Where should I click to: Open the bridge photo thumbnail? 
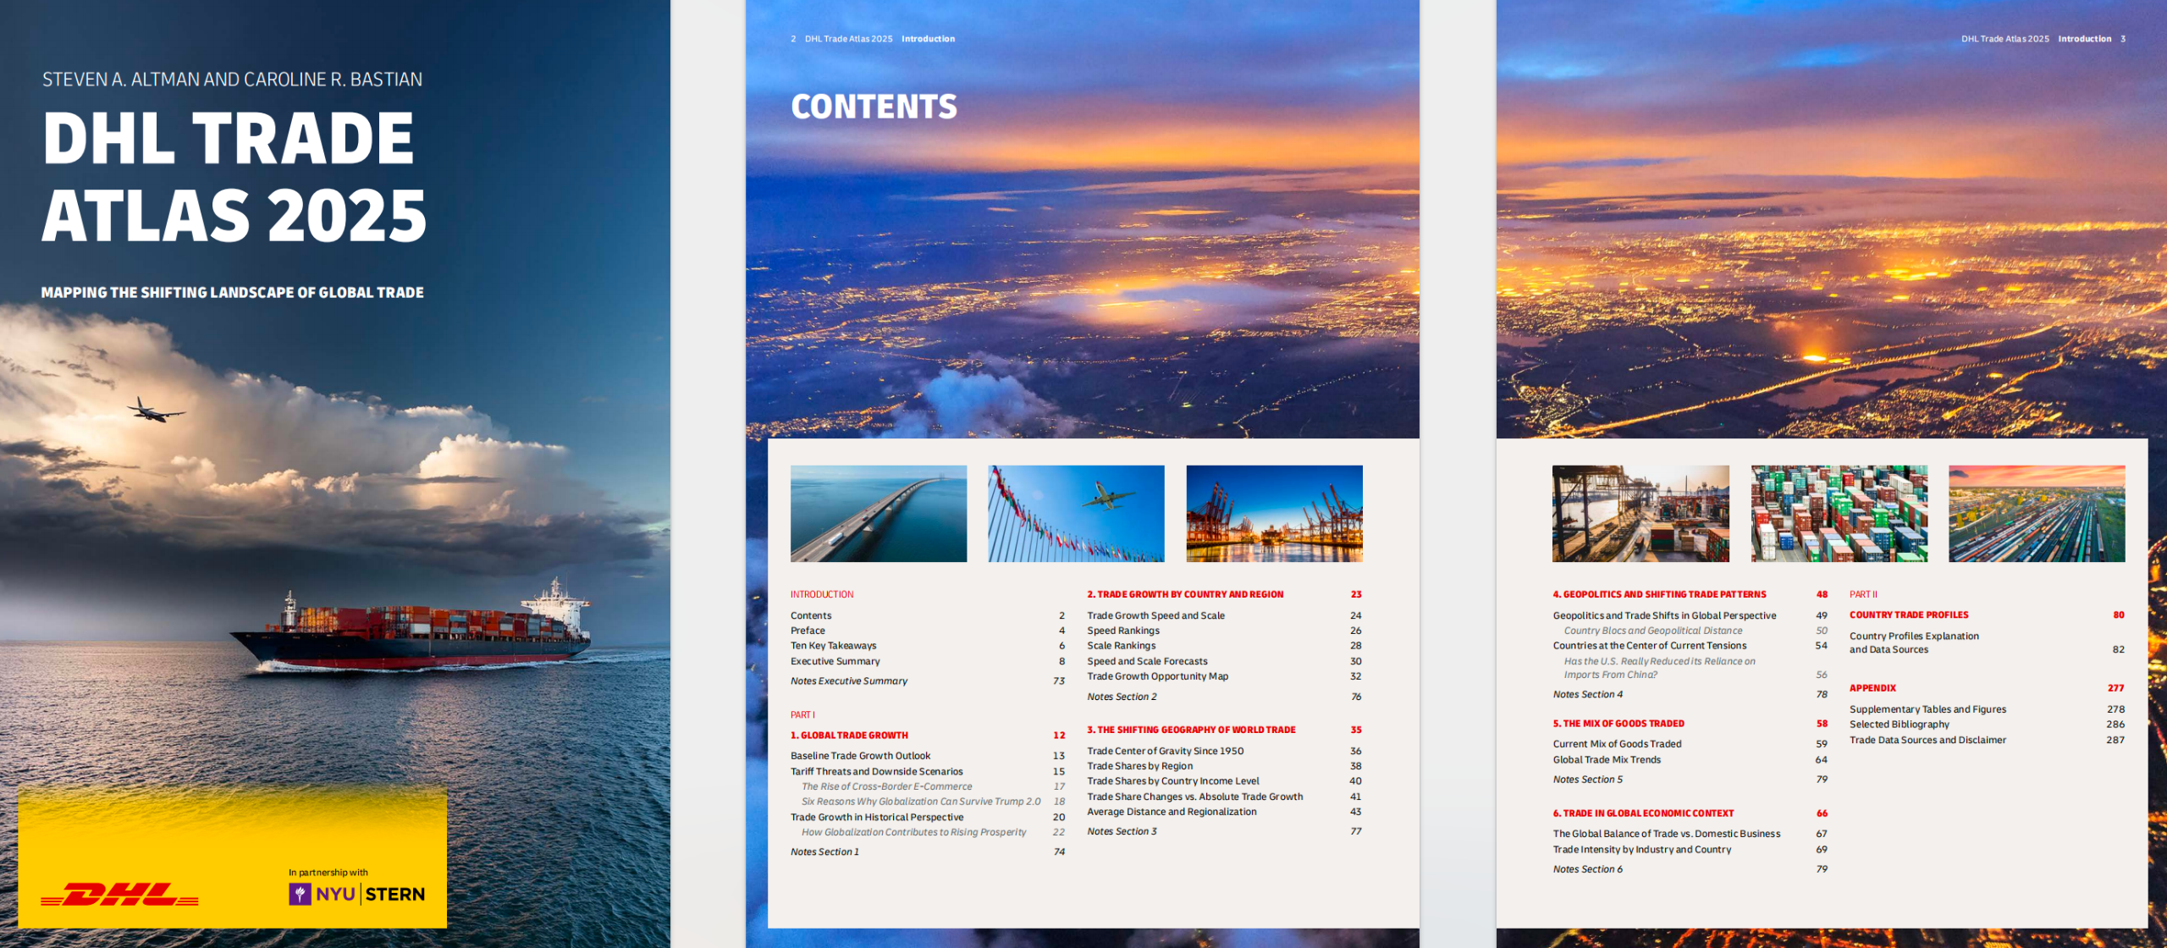point(879,514)
